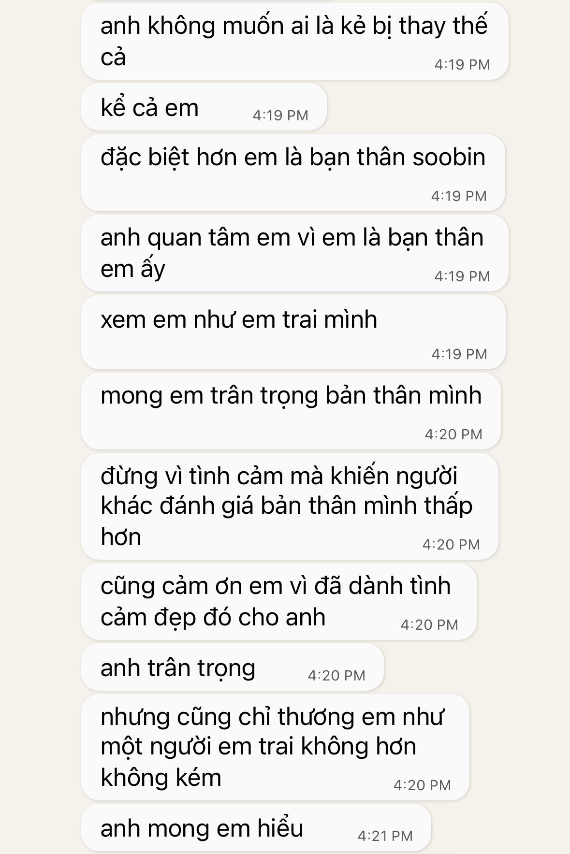
Task: Select the 'anh mong em hiểu' message
Action: [256, 827]
